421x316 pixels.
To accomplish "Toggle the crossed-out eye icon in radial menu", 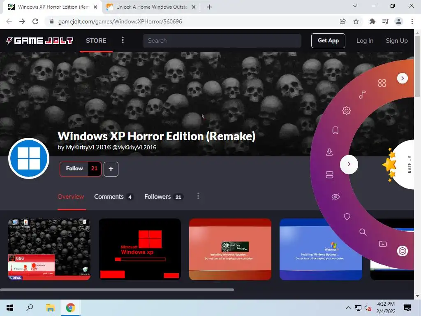I will [x=335, y=197].
